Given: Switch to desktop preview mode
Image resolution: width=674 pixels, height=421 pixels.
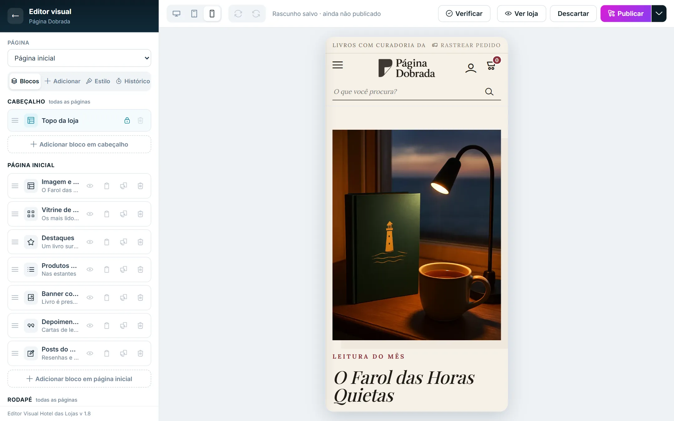Looking at the screenshot, I should 176,14.
